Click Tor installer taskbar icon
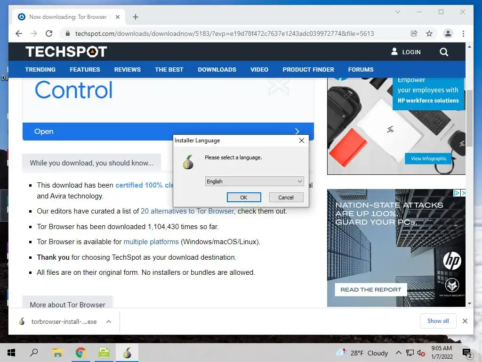Image resolution: width=482 pixels, height=362 pixels. 127,353
